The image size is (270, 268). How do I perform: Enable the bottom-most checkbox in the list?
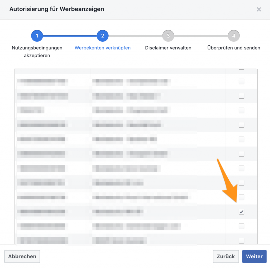241,241
